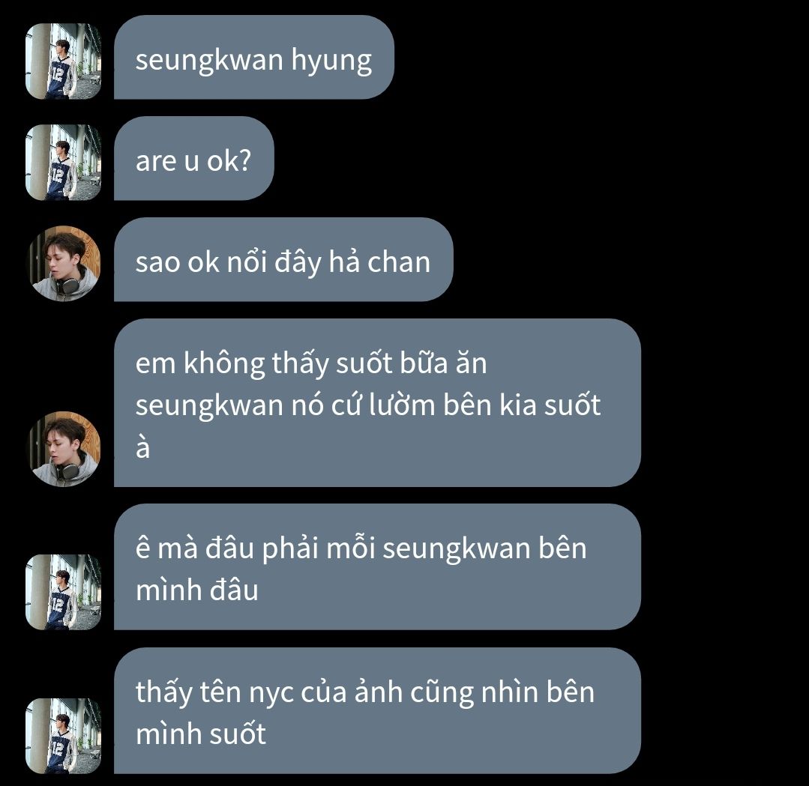Image resolution: width=809 pixels, height=786 pixels.
Task: Click the word "hyung" in the first message
Action: (331, 62)
